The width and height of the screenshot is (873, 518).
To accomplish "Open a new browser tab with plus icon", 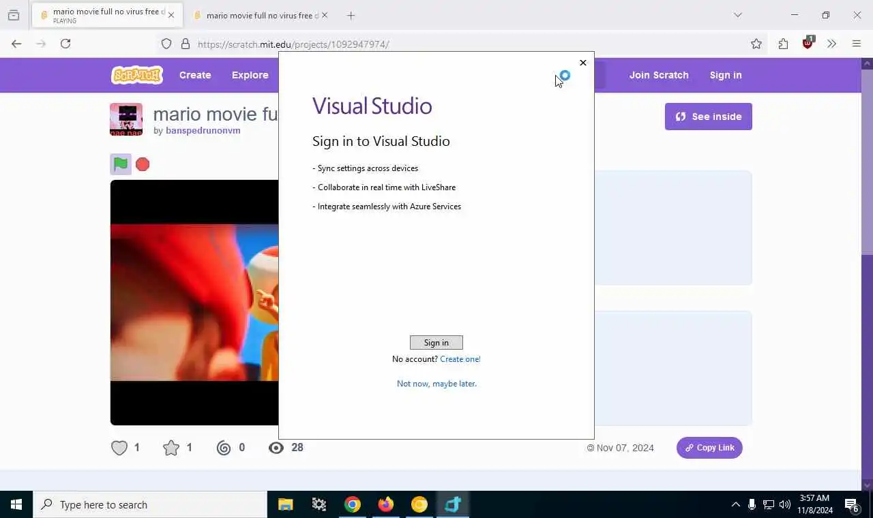I will click(351, 15).
